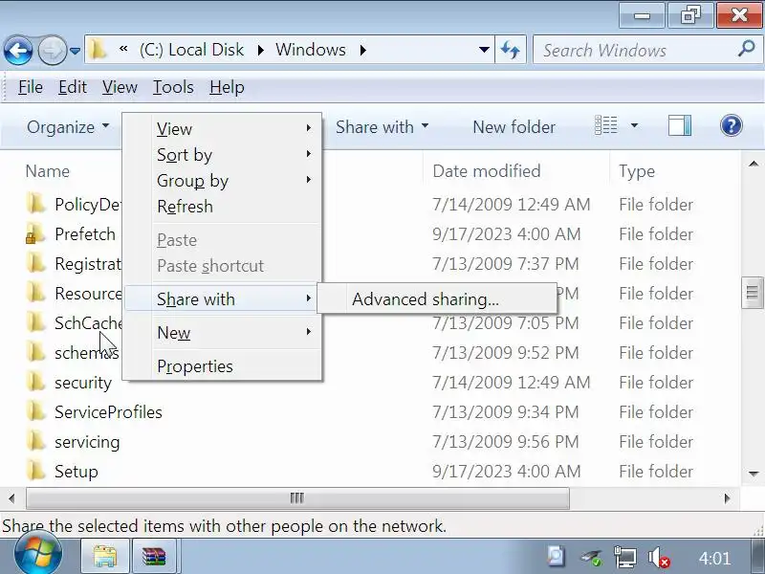Image resolution: width=765 pixels, height=574 pixels.
Task: Click the horizontal scrollbar thumb
Action: pos(297,498)
